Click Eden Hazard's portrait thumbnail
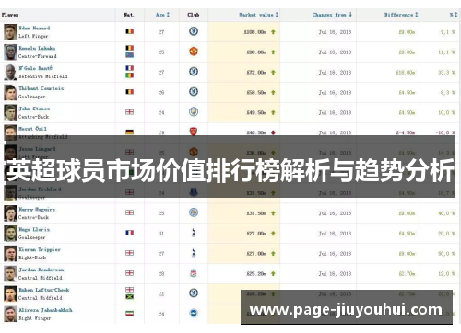461x333 pixels. [10, 32]
